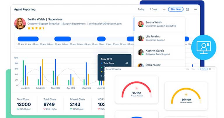Click the green down arrow under Missed Chats
Screen dimensions: 224x118
71,109
